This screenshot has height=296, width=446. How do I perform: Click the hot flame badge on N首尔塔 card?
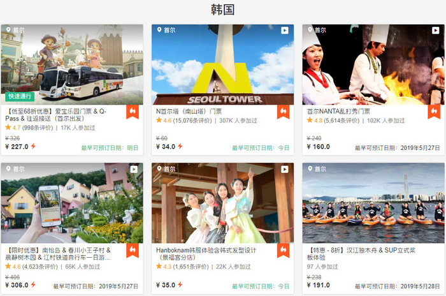click(x=284, y=112)
